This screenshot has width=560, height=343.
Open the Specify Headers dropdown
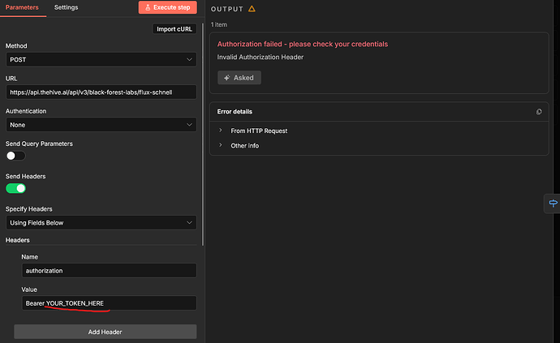point(101,222)
